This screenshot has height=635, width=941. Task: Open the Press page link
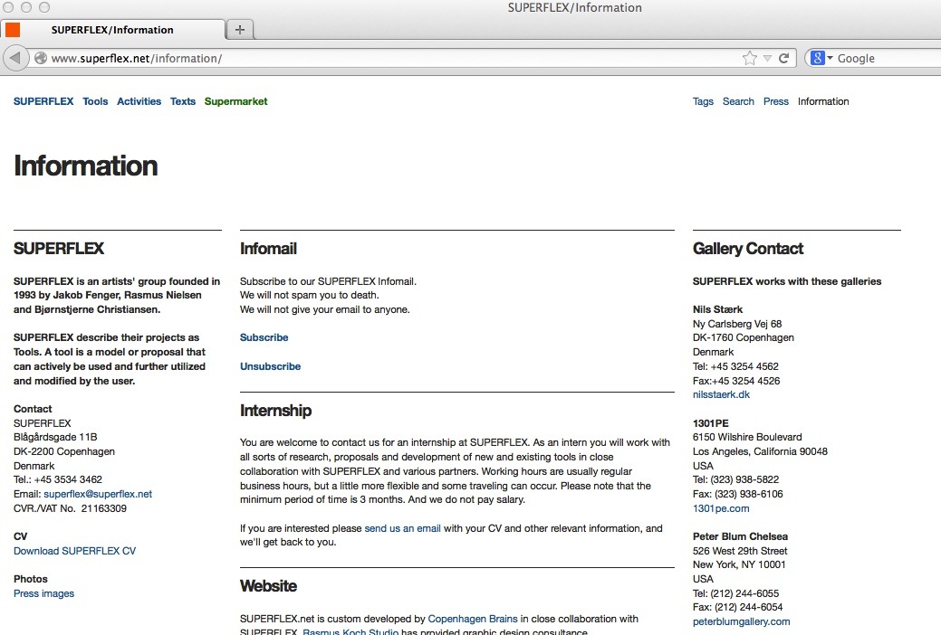pyautogui.click(x=776, y=101)
